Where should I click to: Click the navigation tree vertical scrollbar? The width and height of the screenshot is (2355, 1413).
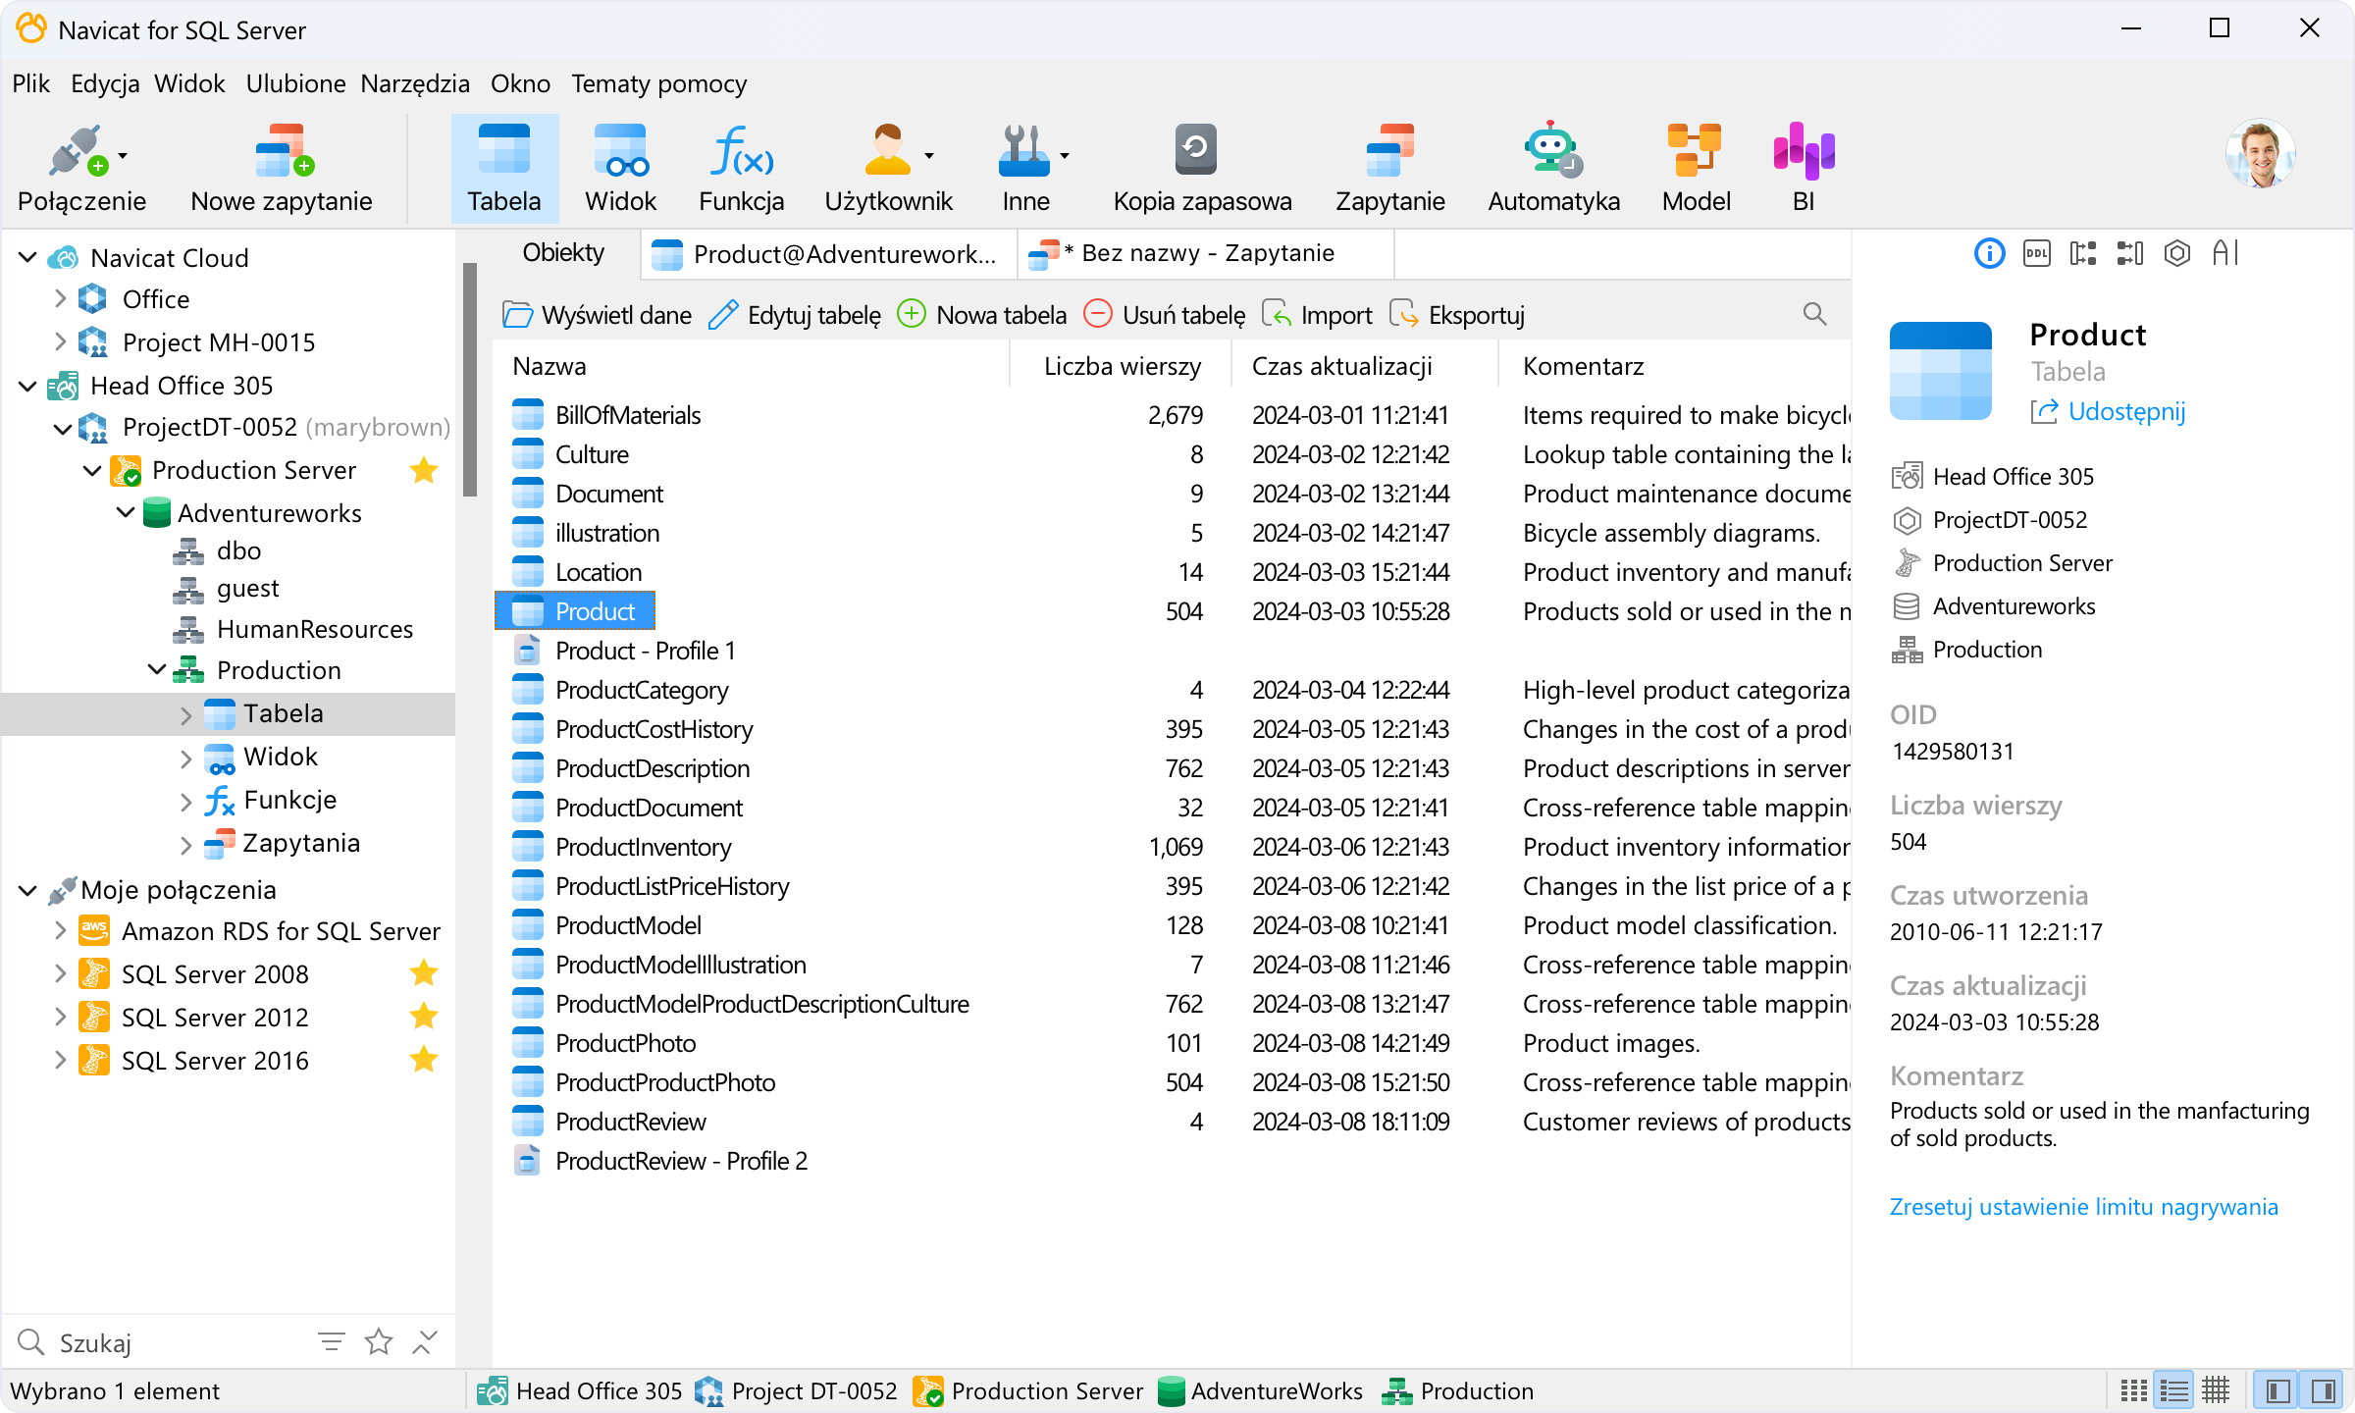tap(470, 381)
